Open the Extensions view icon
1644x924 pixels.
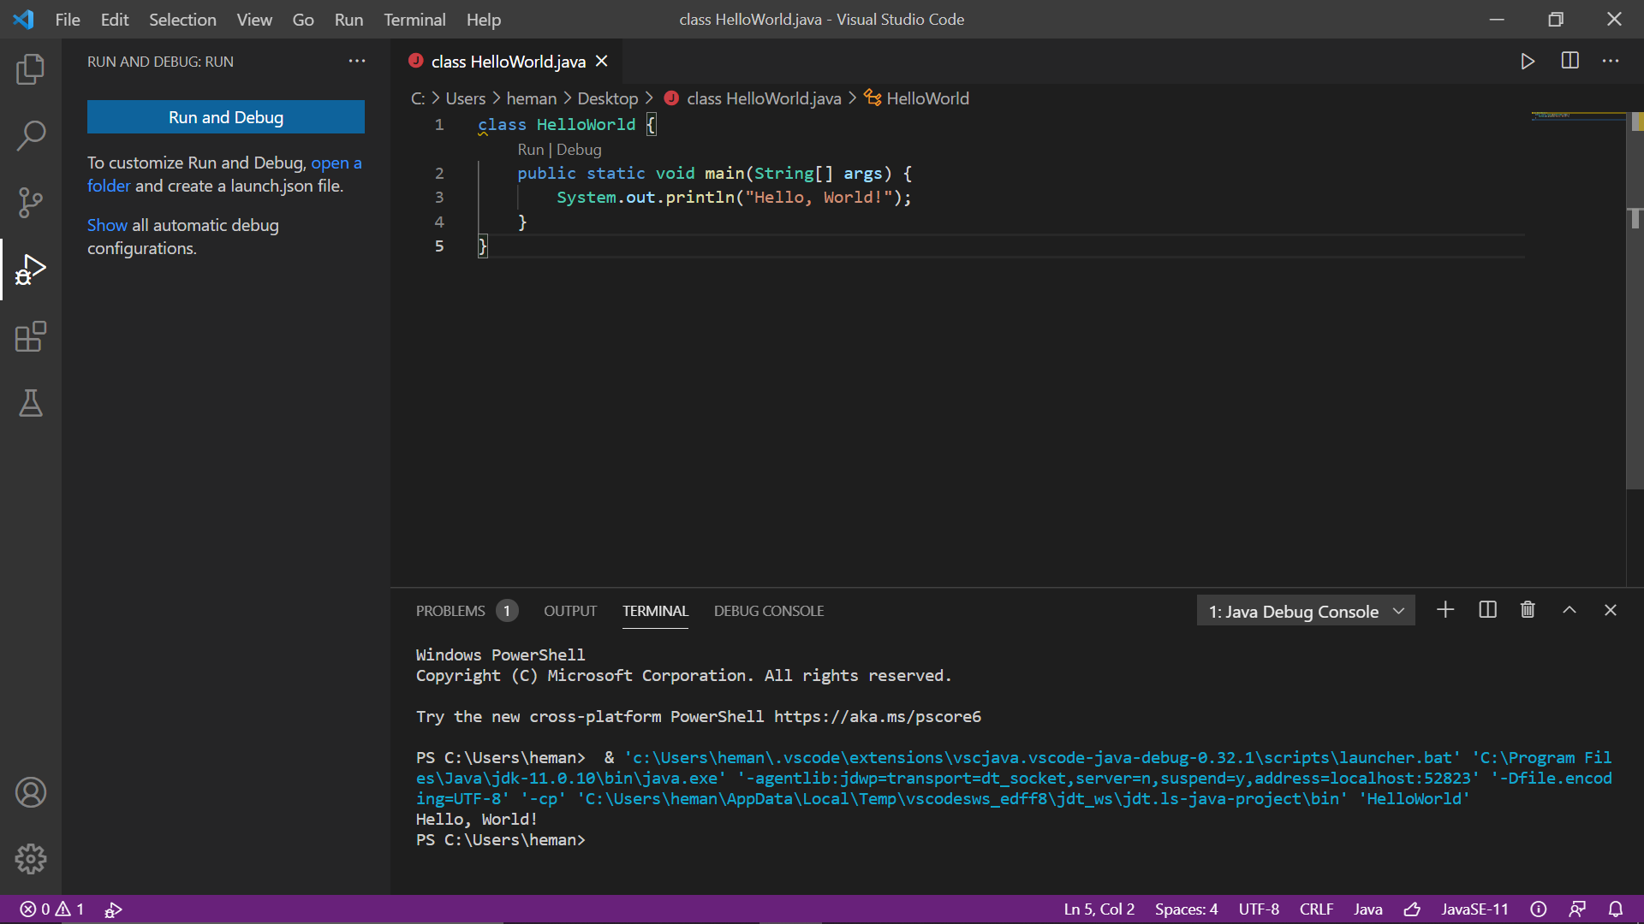click(x=31, y=336)
